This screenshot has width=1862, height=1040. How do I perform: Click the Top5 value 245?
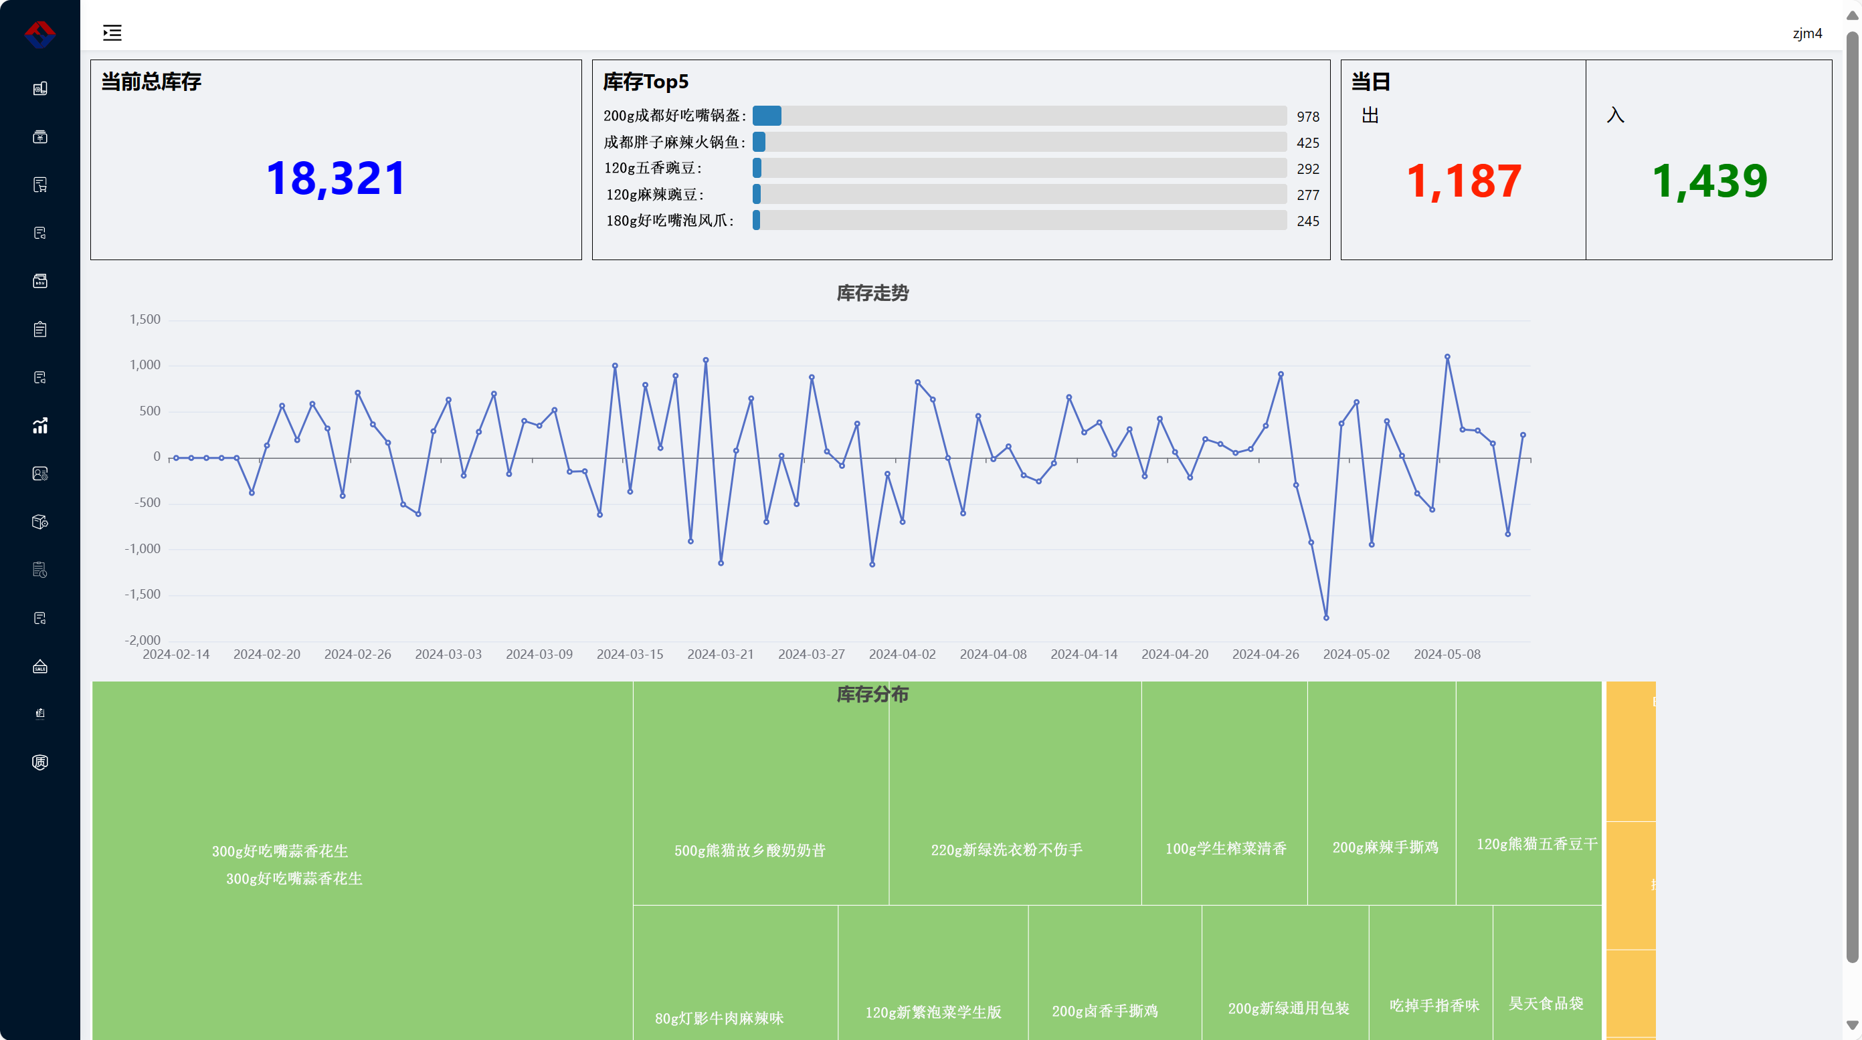[1307, 221]
